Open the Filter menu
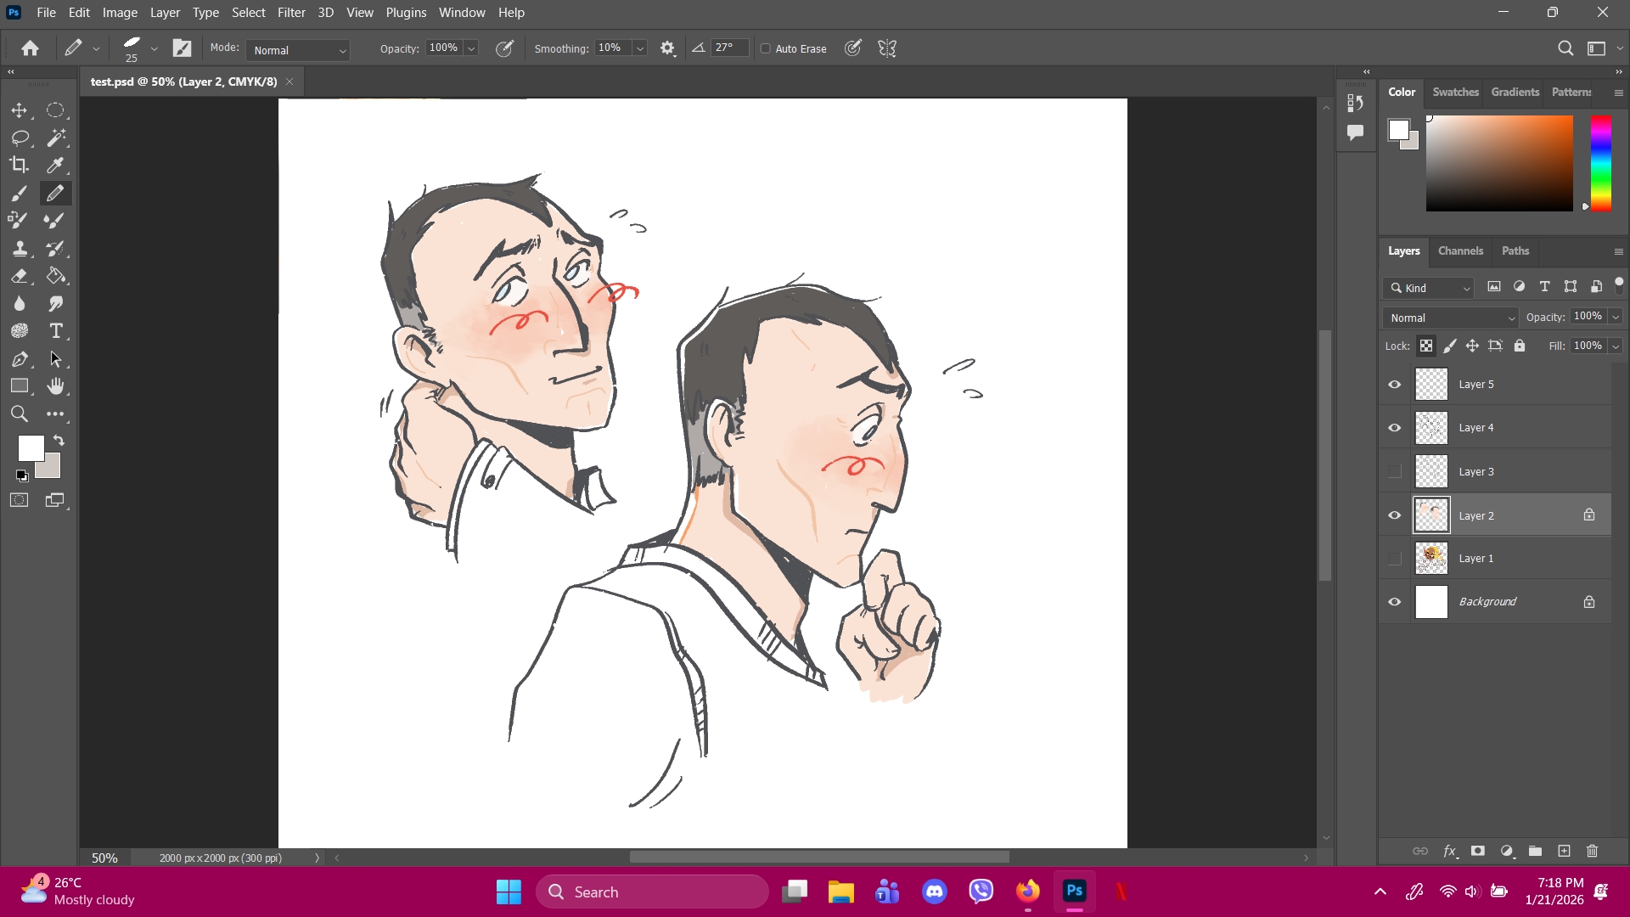 click(291, 13)
